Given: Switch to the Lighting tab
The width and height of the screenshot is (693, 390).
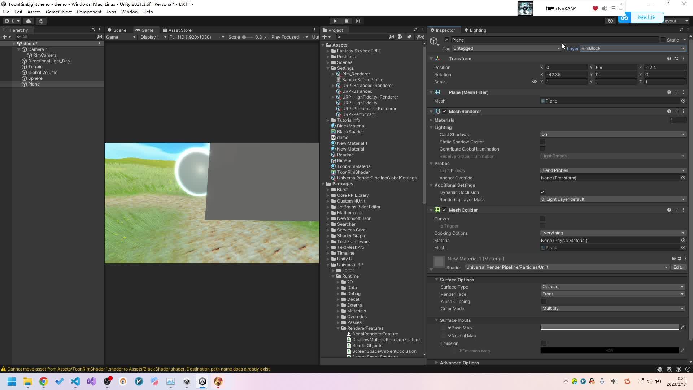Looking at the screenshot, I should [475, 30].
